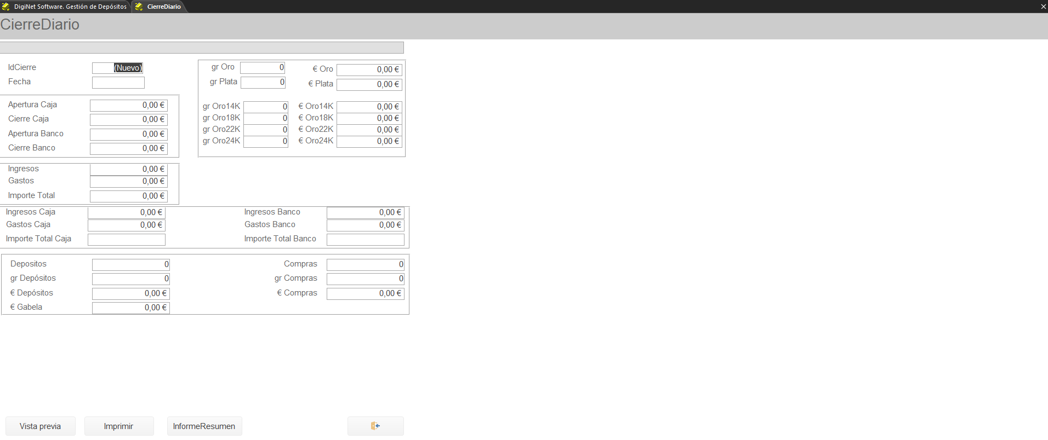The width and height of the screenshot is (1048, 440).
Task: Click the DigiNet Software tab icon
Action: pos(6,7)
